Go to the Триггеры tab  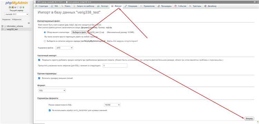click(x=195, y=6)
